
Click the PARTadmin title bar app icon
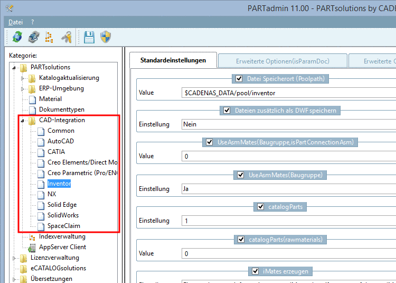pos(10,8)
